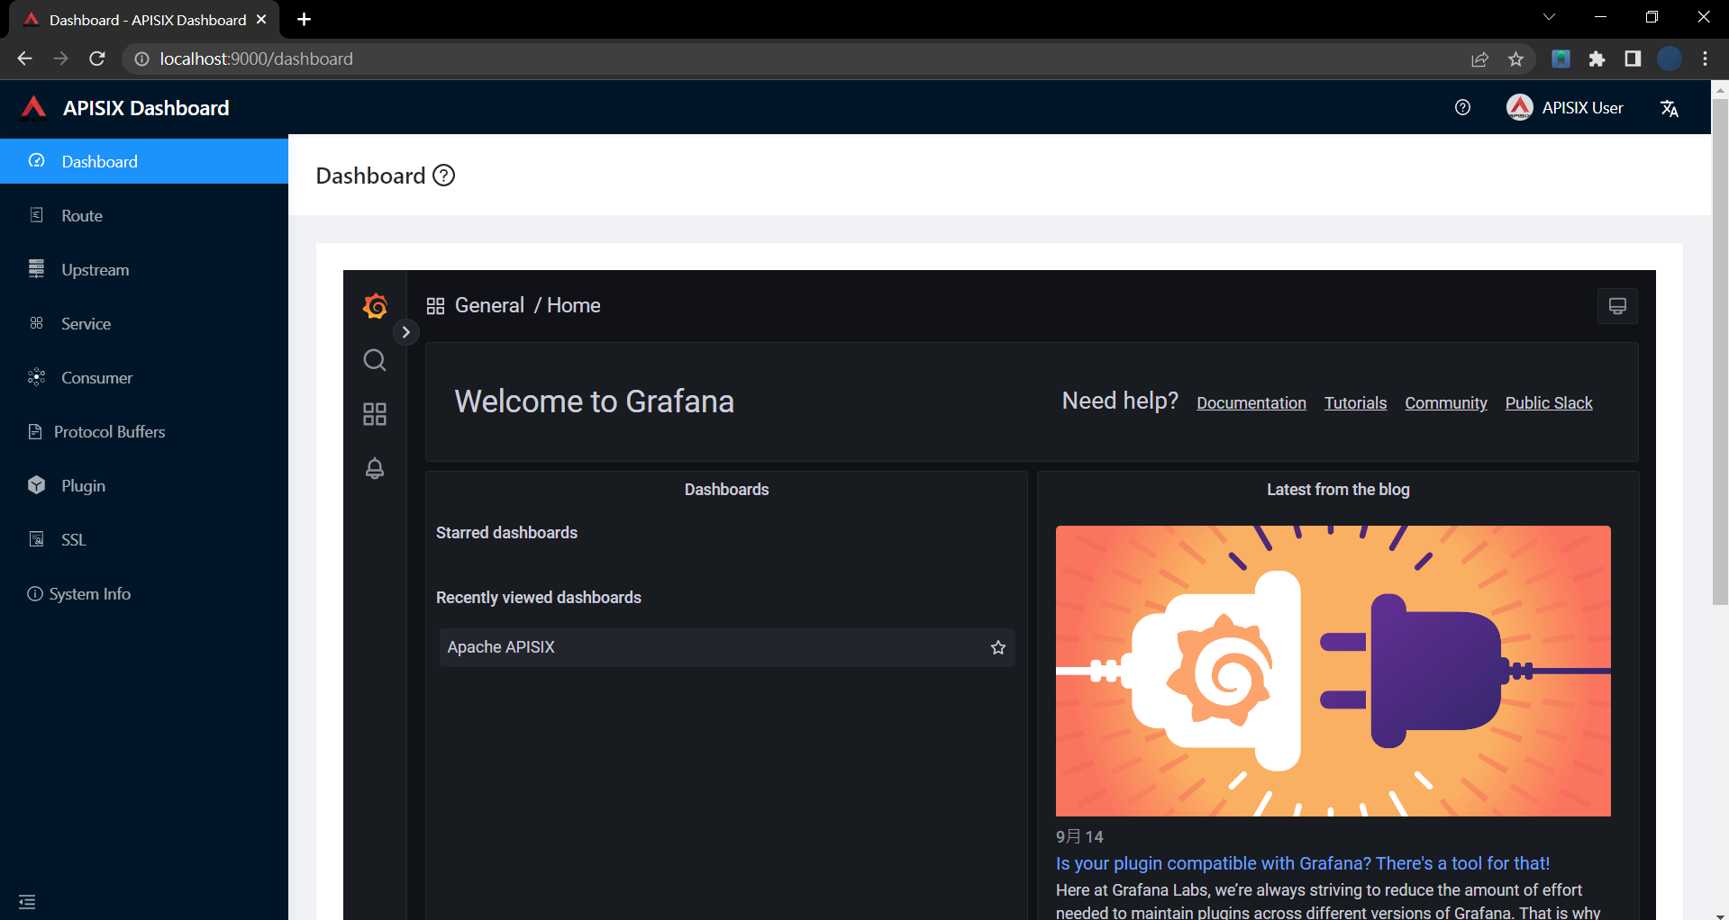The width and height of the screenshot is (1729, 920).
Task: Toggle the browser side panel icon
Action: pos(1633,59)
